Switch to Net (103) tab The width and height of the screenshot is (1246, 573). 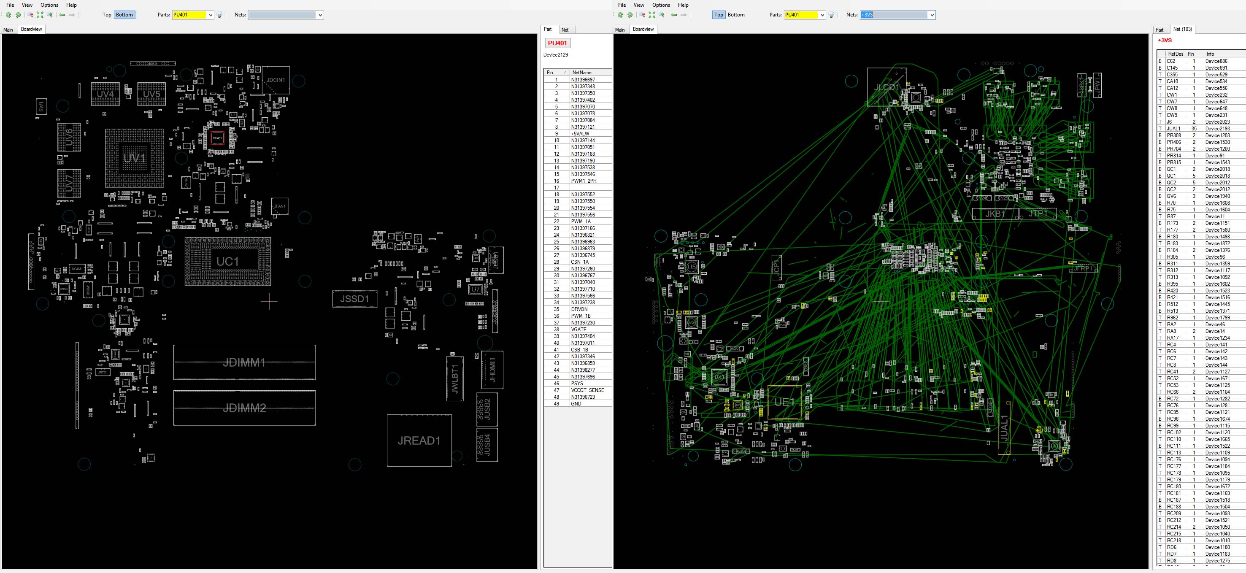(1182, 30)
